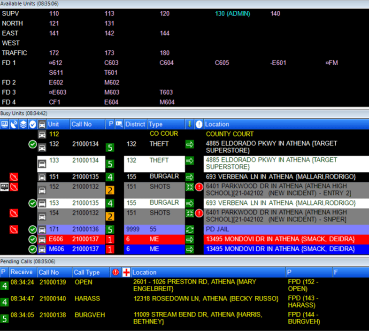This screenshot has width=369, height=331.
Task: Click the orange priority 2 badge for unit 154
Action: tap(109, 216)
